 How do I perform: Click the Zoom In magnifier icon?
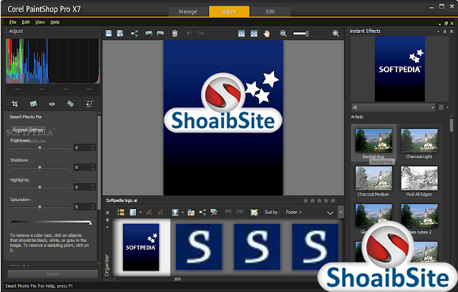point(336,34)
